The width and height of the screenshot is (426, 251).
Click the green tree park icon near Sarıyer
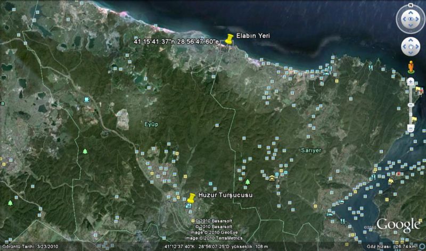tap(247, 182)
